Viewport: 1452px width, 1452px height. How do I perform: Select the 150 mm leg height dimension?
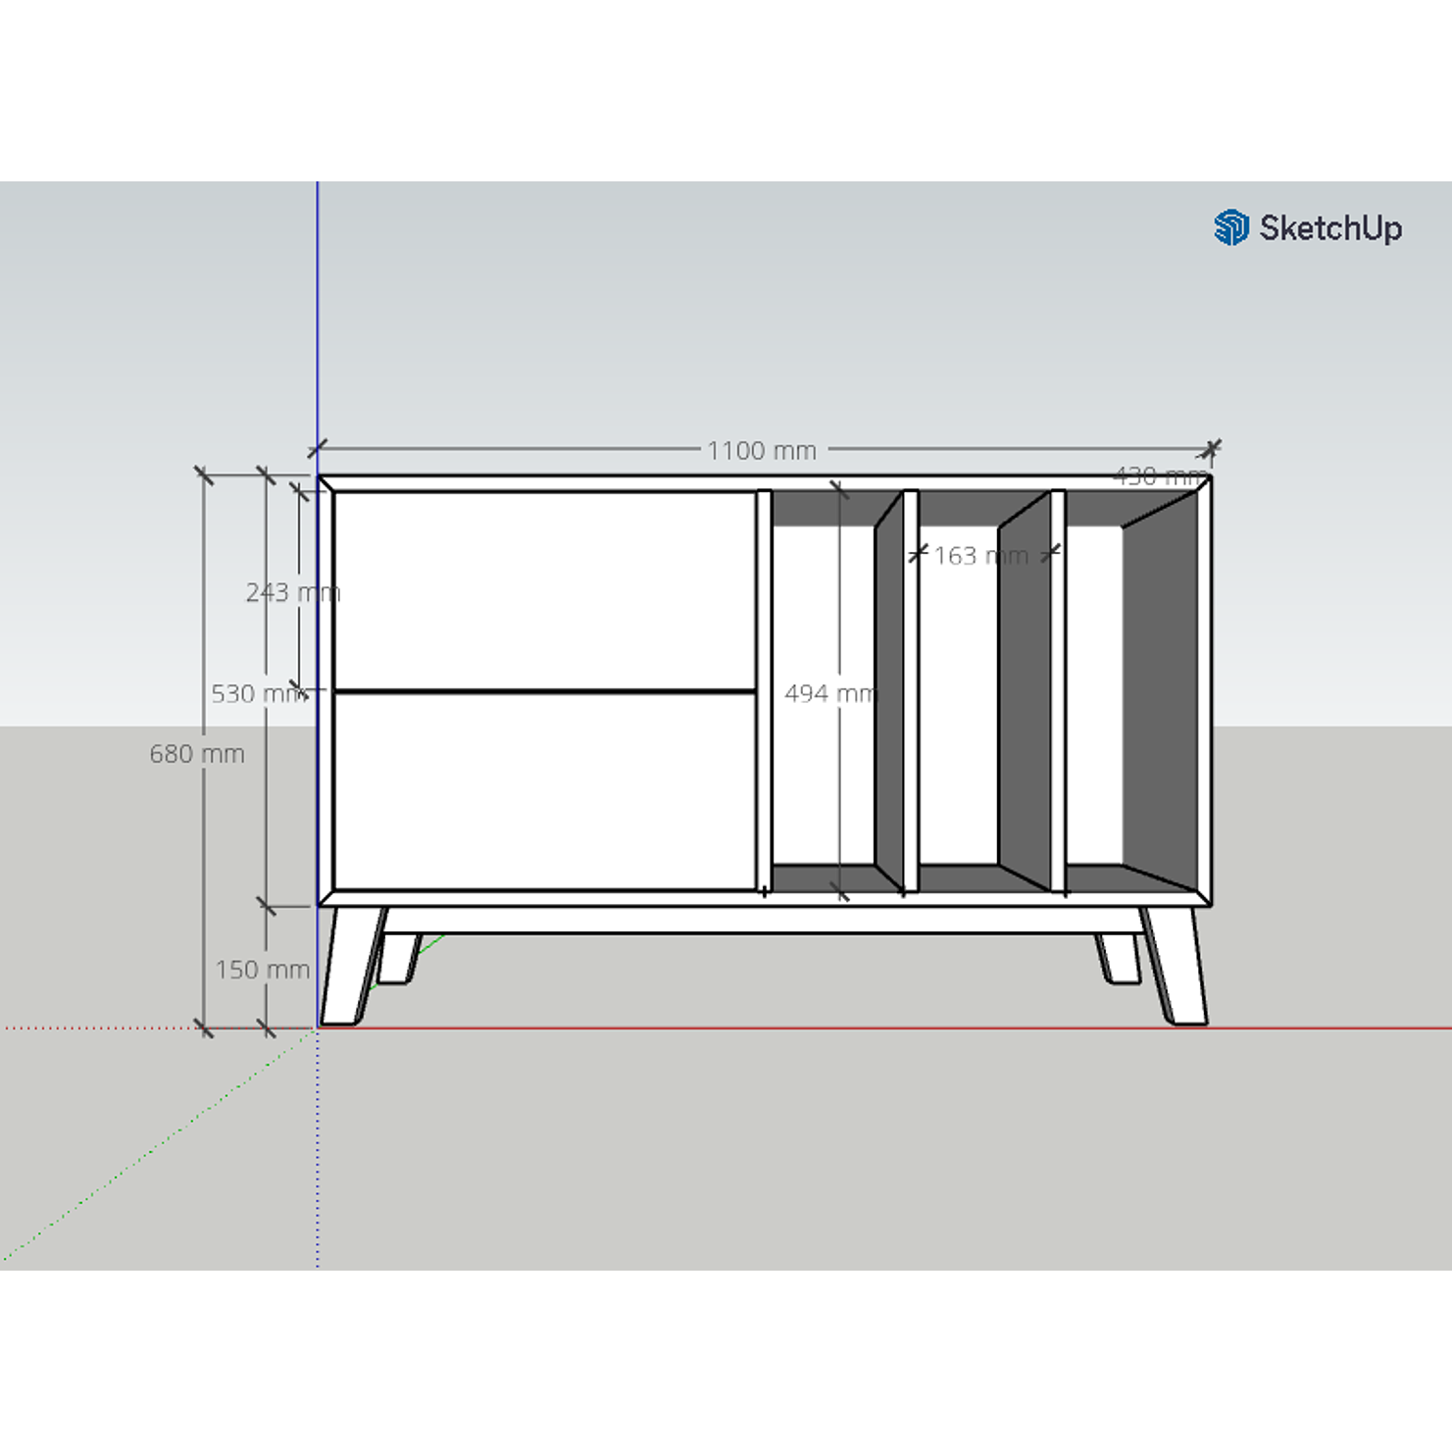[x=262, y=970]
